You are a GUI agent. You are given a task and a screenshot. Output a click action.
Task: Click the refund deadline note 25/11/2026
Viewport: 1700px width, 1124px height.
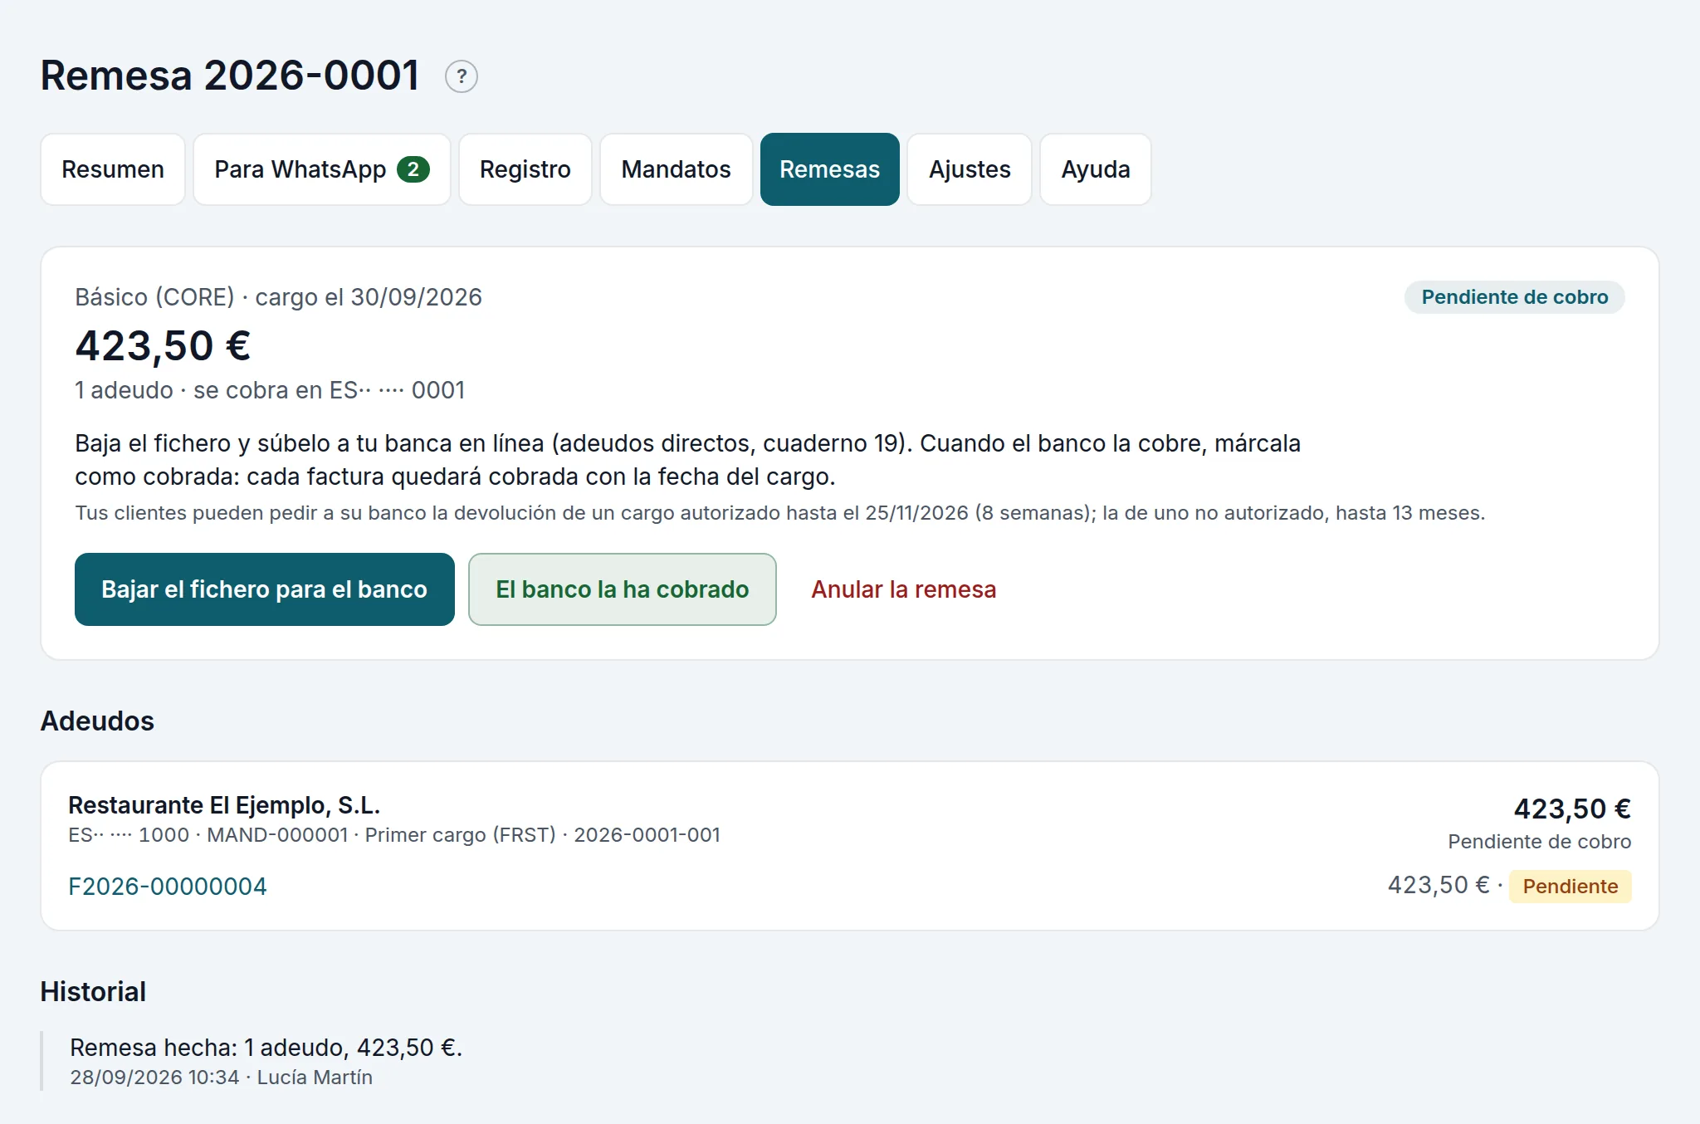(780, 513)
